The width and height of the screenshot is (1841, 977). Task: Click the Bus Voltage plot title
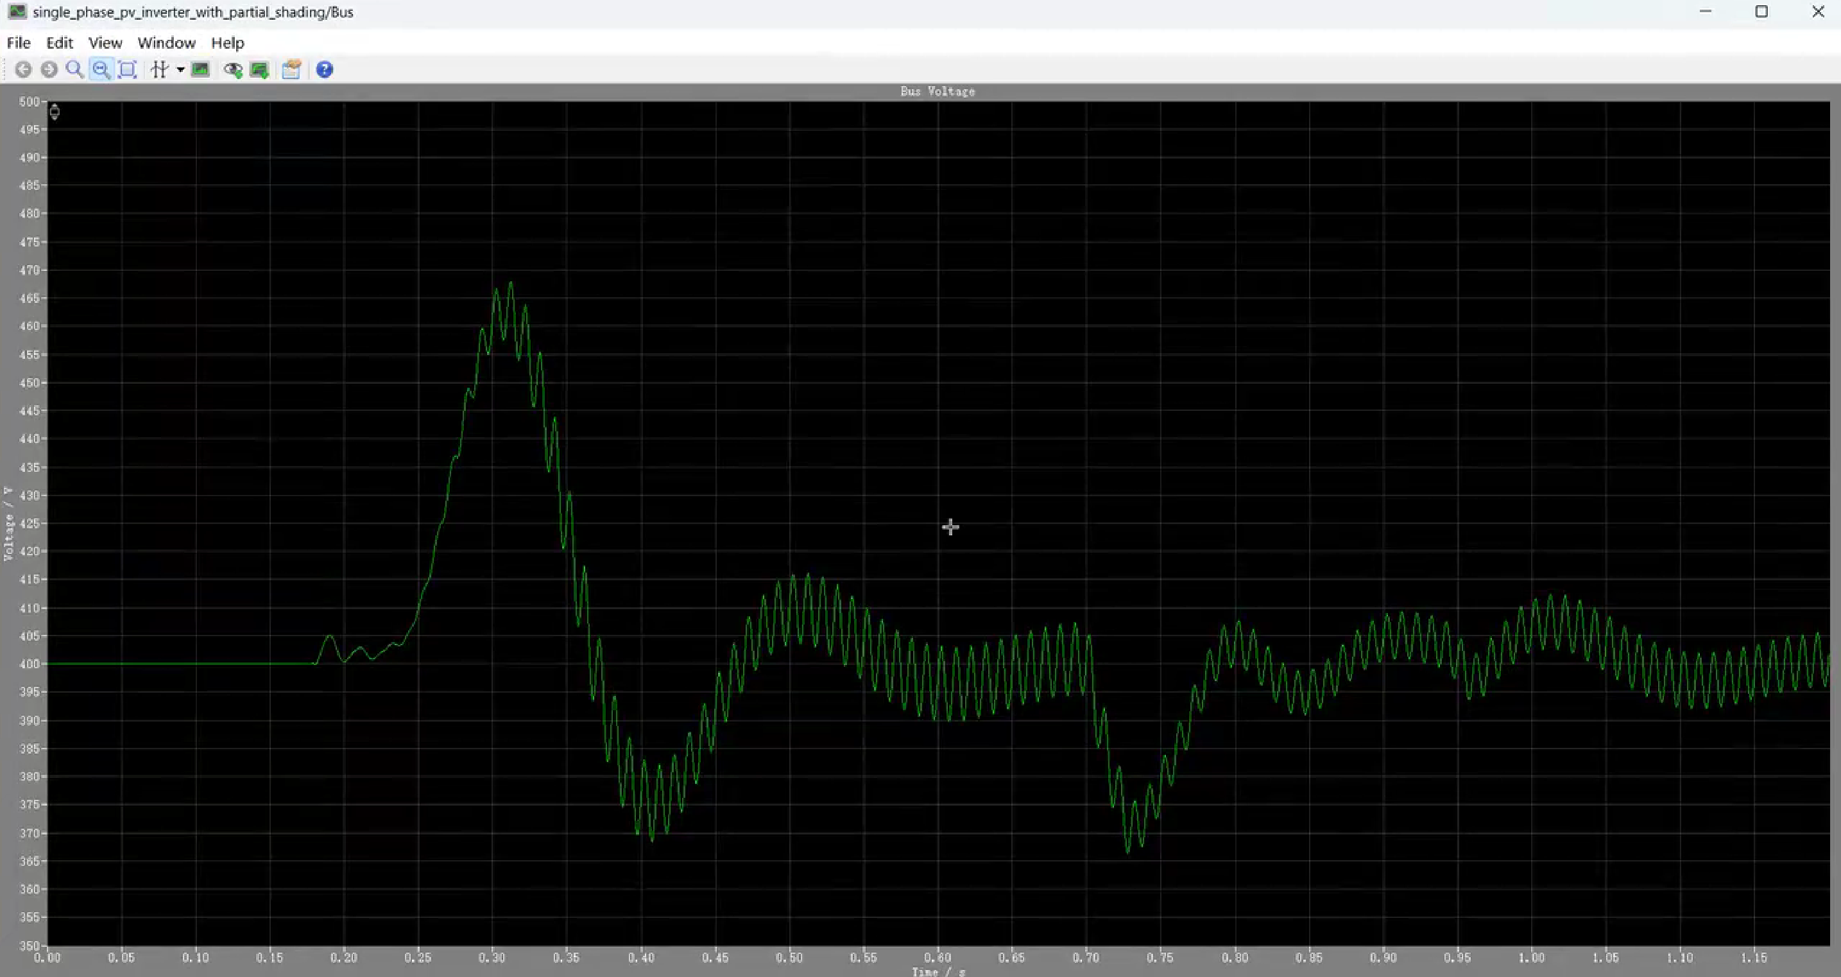click(x=937, y=92)
